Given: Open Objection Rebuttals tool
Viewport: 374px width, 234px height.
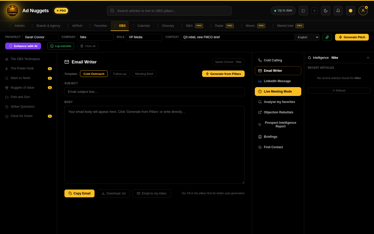Looking at the screenshot, I should click(x=278, y=112).
